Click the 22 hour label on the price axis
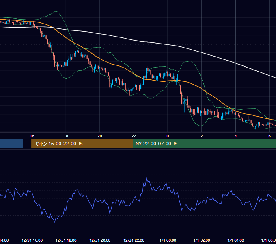The width and height of the screenshot is (276, 244). 134,136
